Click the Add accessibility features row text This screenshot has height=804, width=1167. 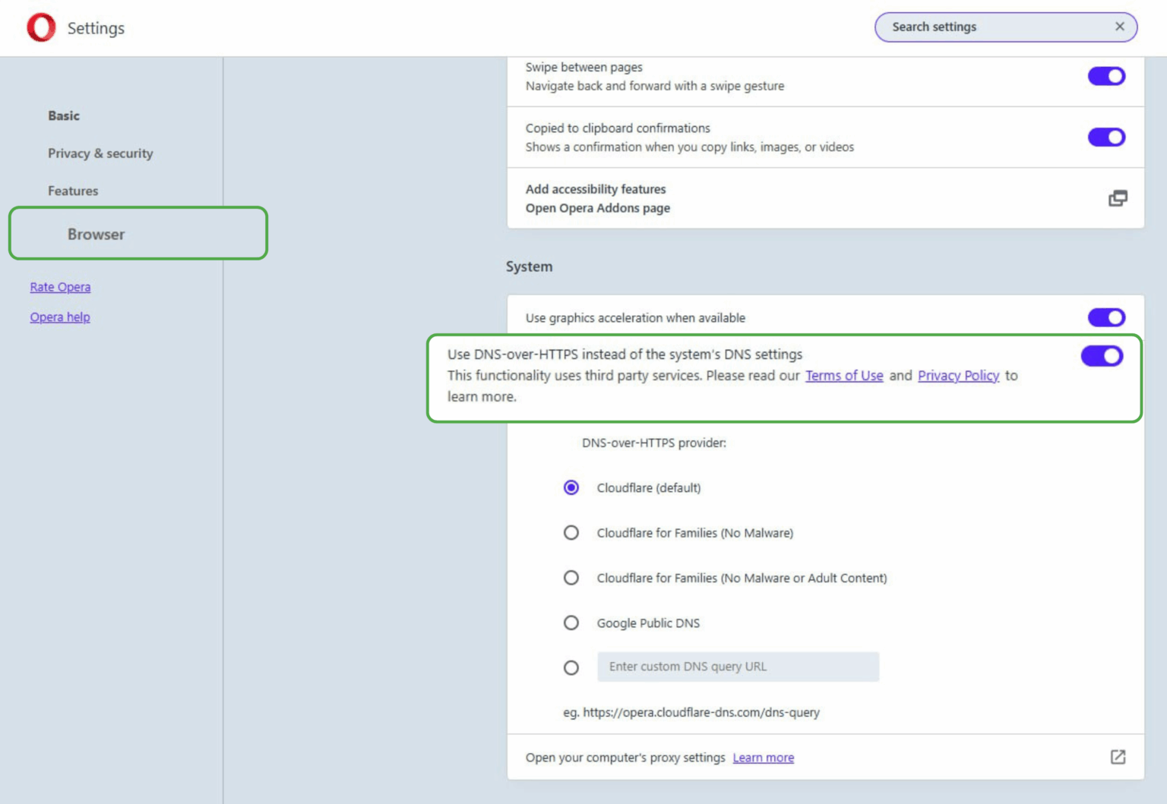point(596,189)
